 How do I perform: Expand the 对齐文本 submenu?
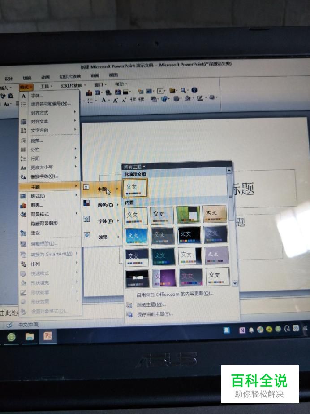coord(49,121)
